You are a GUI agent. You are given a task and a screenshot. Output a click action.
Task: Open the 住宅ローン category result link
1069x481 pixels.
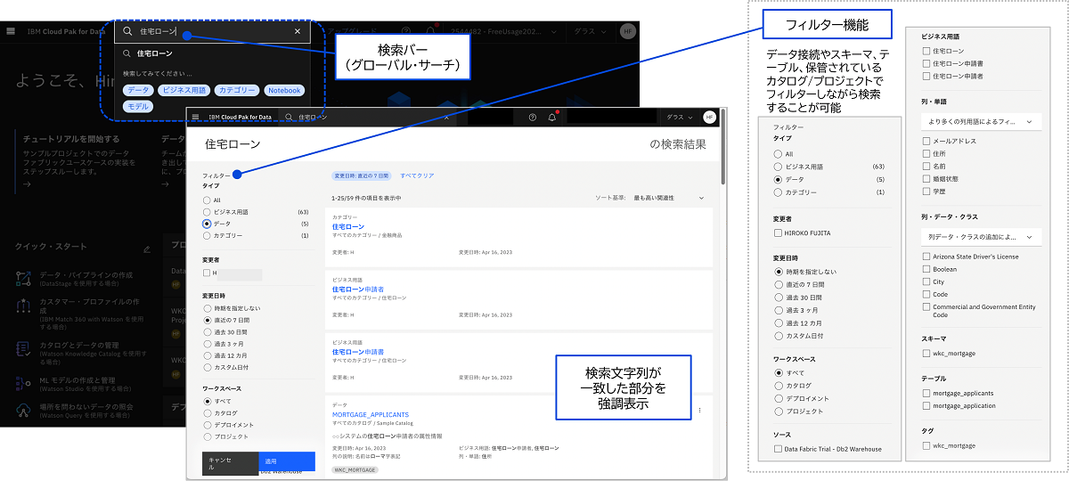(347, 227)
